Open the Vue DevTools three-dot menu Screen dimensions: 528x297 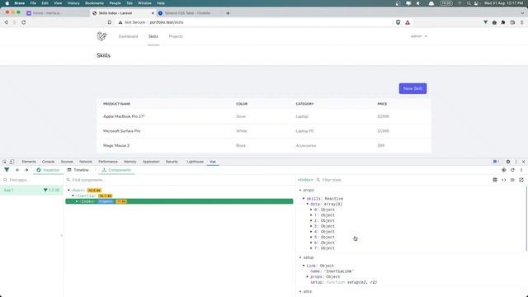(x=521, y=170)
